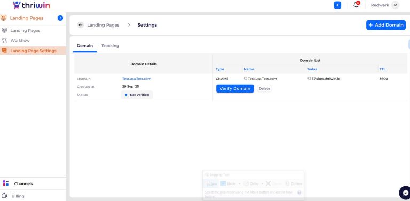Viewport: 410px width, 201px height.
Task: Switch to the Tracking tab
Action: (x=110, y=46)
